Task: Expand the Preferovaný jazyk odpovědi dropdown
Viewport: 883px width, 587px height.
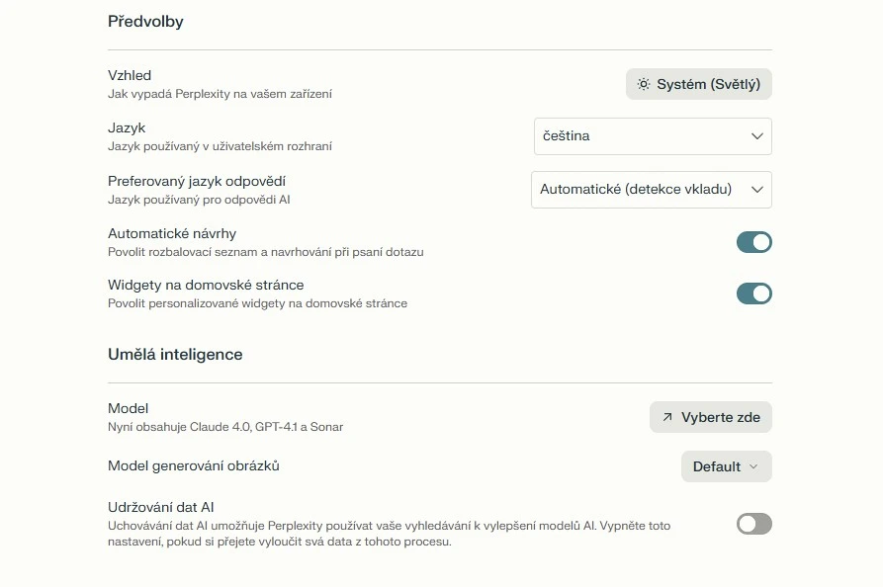Action: [651, 190]
